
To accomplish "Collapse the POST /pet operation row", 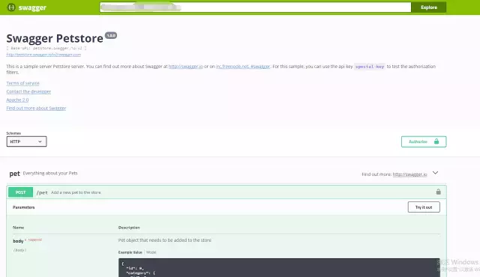I will pos(226,192).
